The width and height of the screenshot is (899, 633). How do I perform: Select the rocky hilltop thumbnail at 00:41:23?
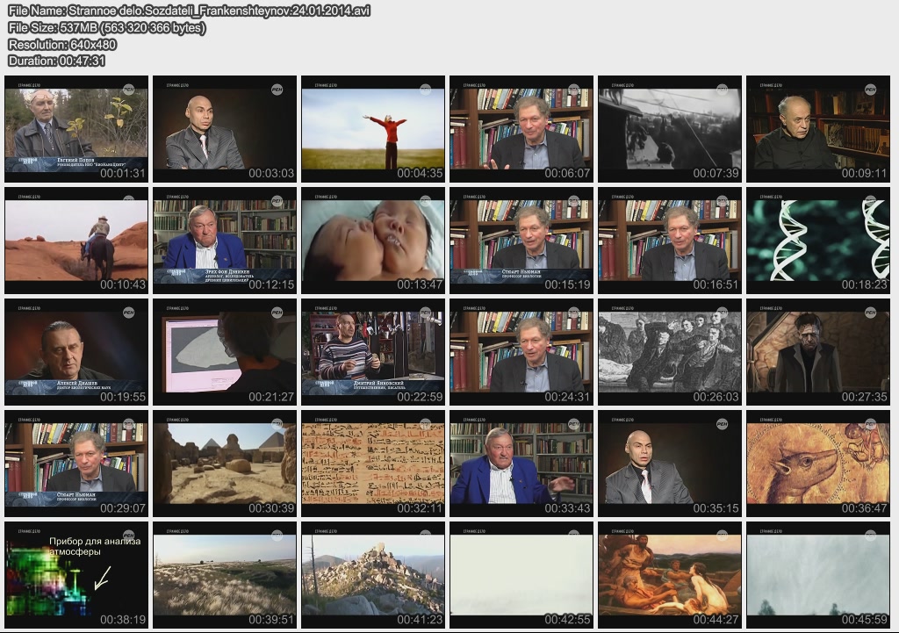click(373, 575)
